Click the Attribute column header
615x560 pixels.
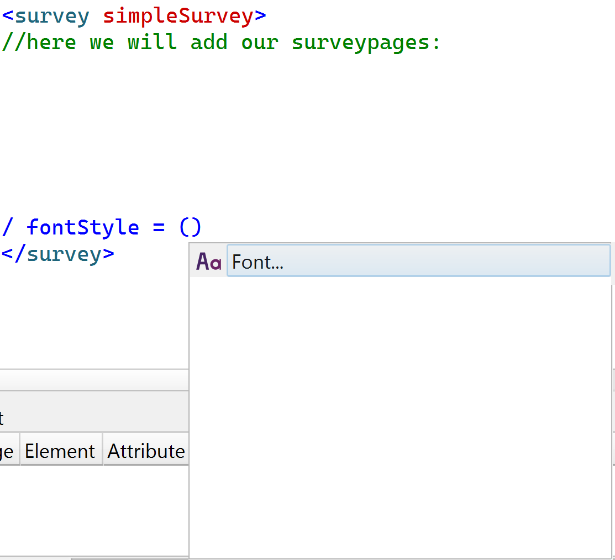coord(146,451)
